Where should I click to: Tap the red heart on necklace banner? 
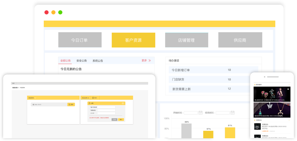click(x=288, y=105)
